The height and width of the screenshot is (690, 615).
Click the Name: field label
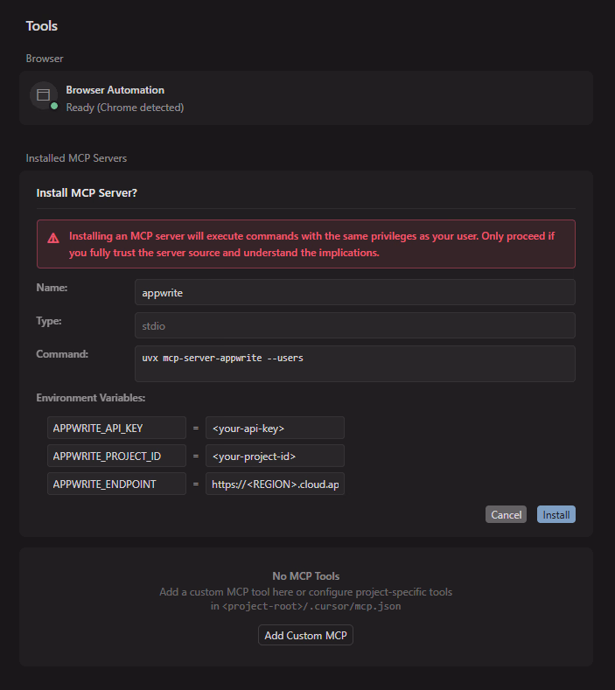[x=52, y=288]
